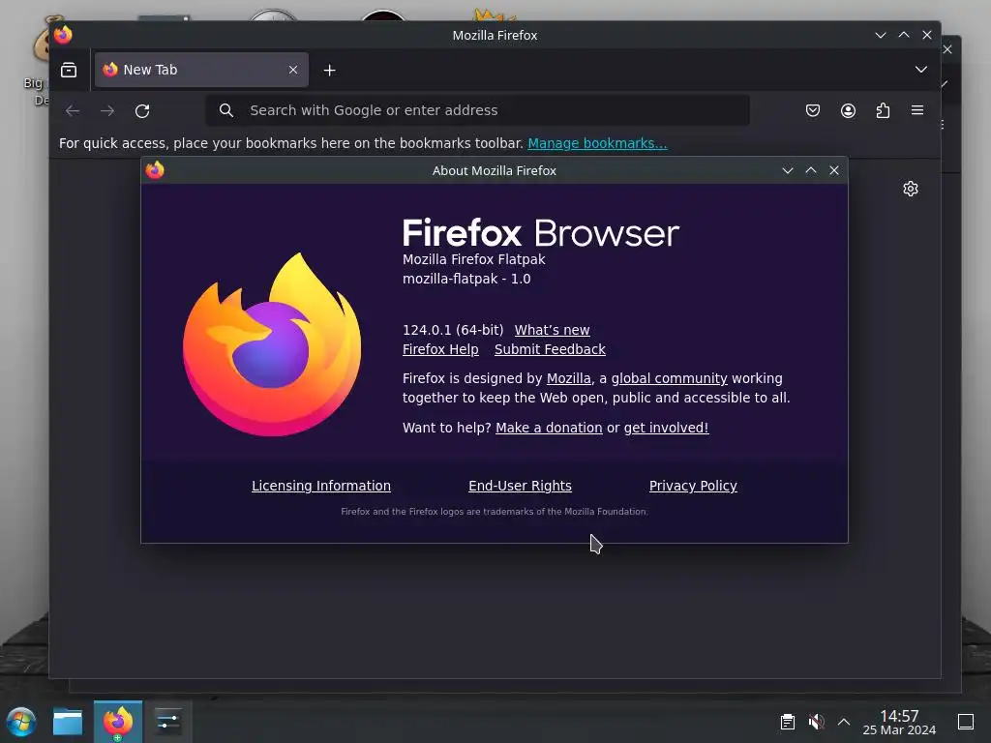Open the application hamburger menu
This screenshot has height=743, width=991.
point(917,110)
